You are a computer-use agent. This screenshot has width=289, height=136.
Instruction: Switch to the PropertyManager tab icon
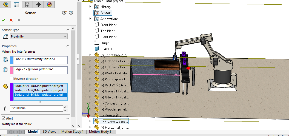pyautogui.click(x=16, y=5)
